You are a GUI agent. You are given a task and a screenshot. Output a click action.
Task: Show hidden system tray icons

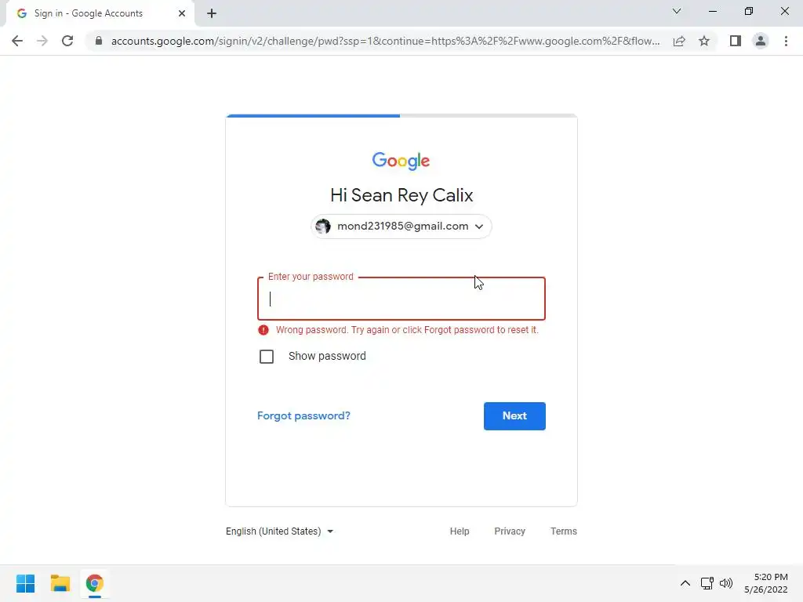point(685,583)
